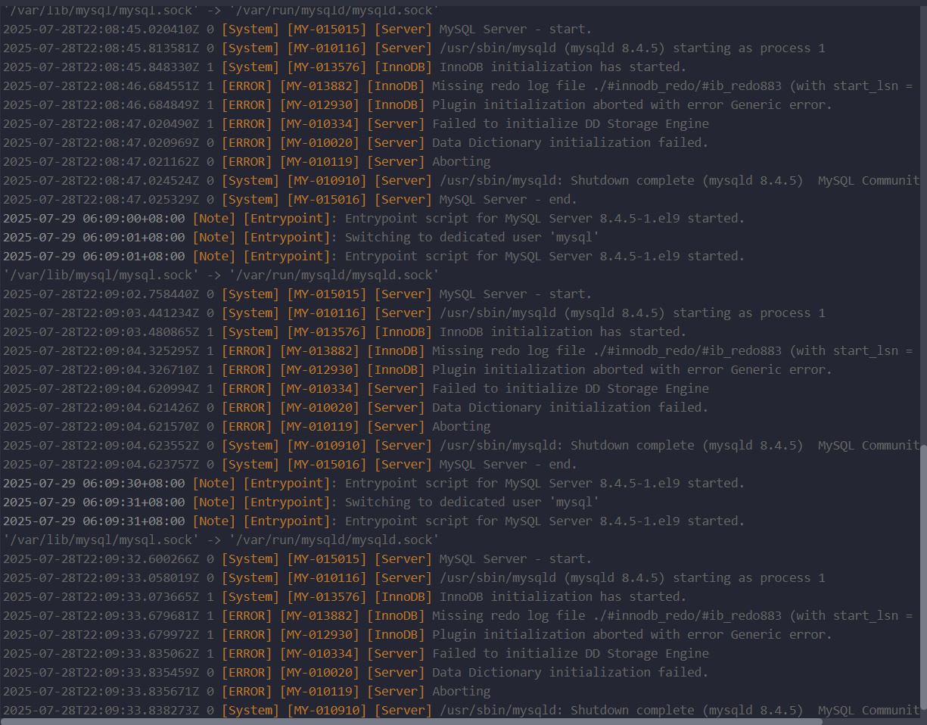The height and width of the screenshot is (725, 927).
Task: Click the 22:09:03.441234Z mysqld starting as process line
Action: point(414,313)
